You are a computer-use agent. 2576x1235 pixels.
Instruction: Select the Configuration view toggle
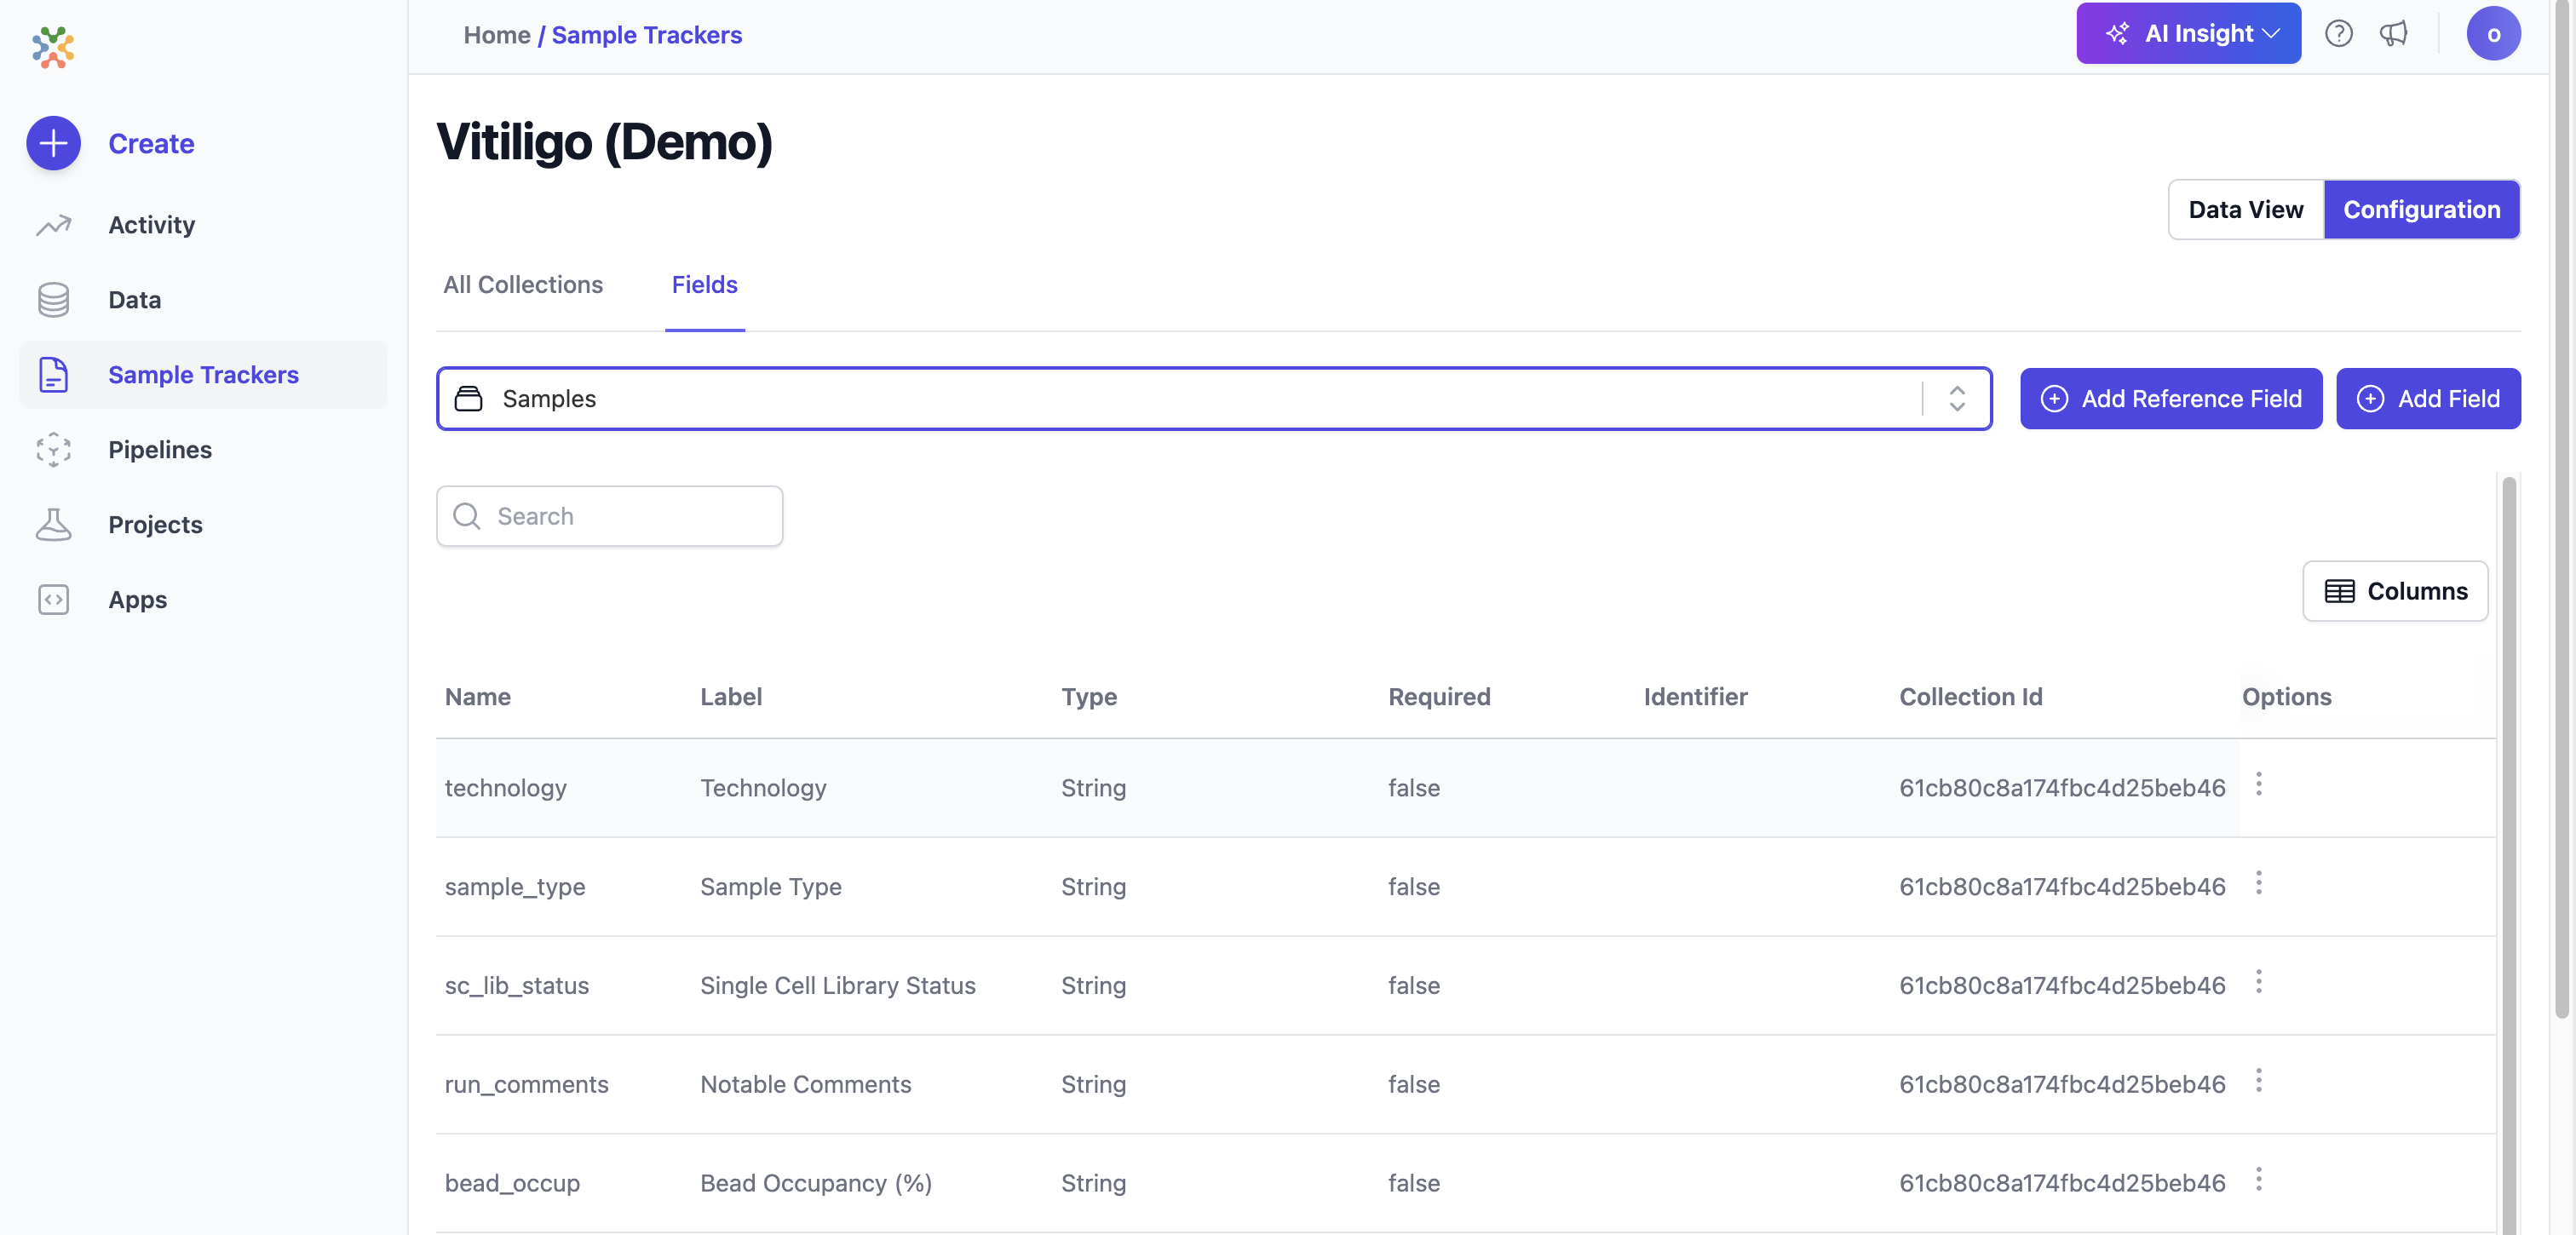2421,209
